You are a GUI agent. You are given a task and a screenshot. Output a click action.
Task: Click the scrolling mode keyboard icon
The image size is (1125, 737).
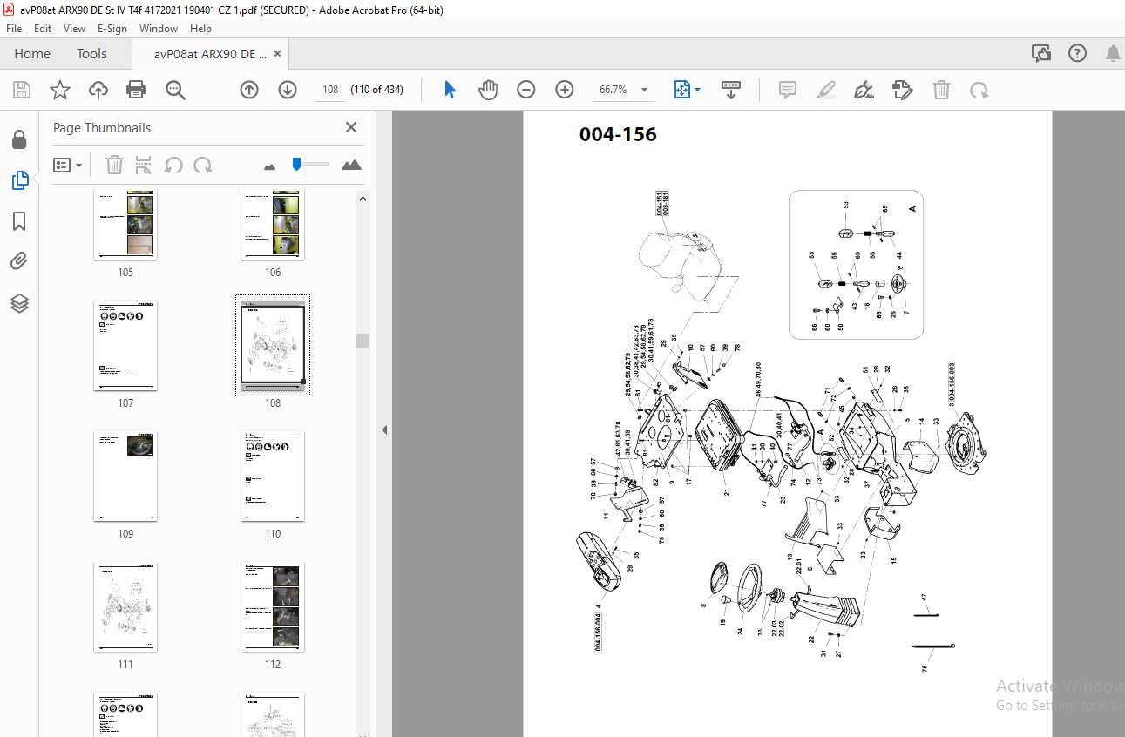[x=731, y=90]
